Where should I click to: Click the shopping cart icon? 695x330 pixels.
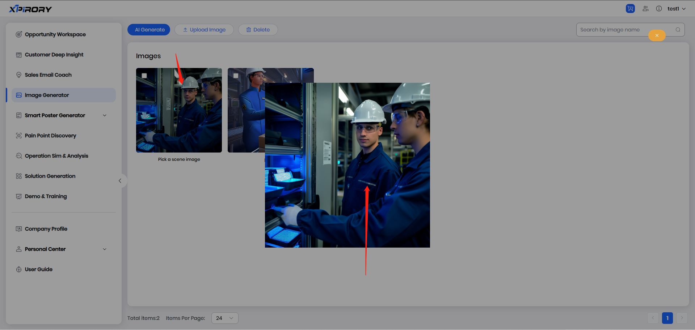click(x=630, y=9)
